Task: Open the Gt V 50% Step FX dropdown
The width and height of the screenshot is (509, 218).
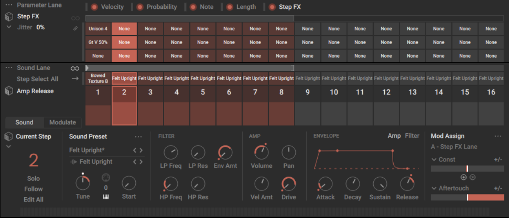Action: (x=98, y=42)
